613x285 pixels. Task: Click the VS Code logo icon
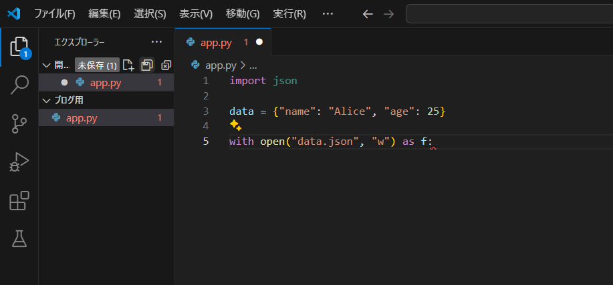point(13,14)
